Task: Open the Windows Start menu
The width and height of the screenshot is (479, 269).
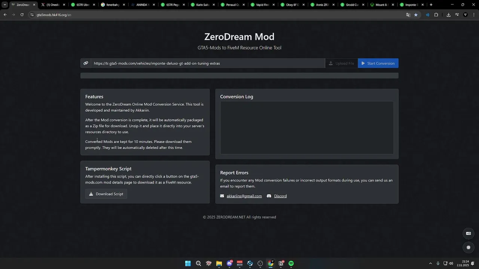Action: point(188,263)
